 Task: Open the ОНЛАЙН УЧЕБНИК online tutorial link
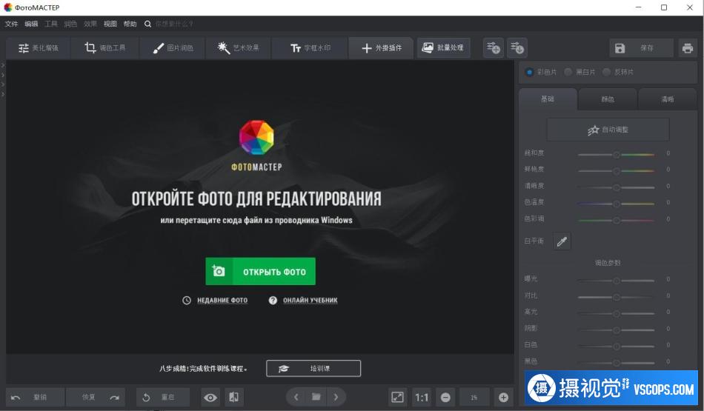(311, 300)
